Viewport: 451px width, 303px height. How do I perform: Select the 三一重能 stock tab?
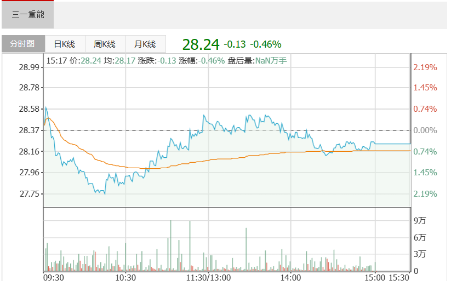click(27, 15)
